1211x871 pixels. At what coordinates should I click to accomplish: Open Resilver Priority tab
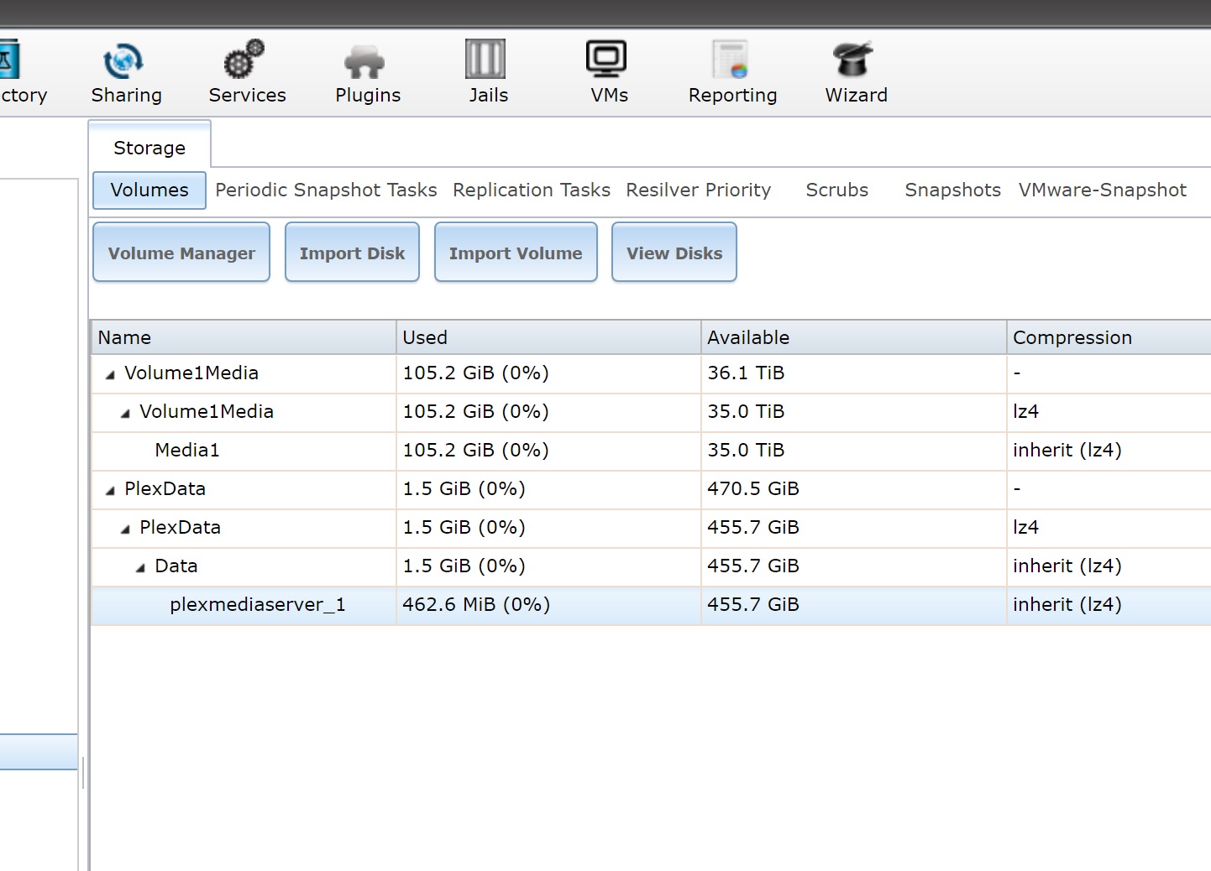point(698,190)
